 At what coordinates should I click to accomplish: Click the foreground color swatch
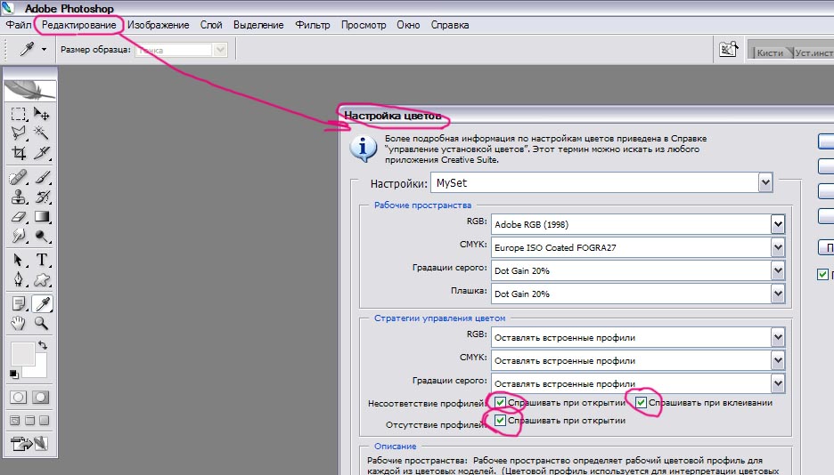tap(22, 354)
